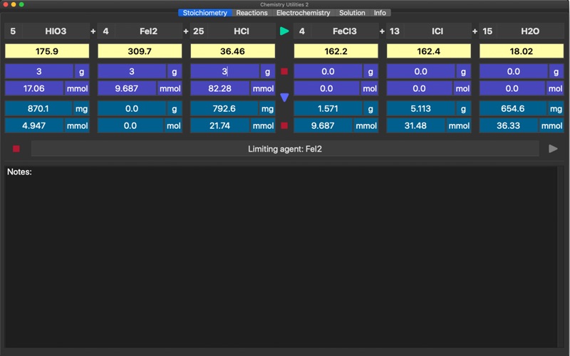Change the mmol unit beside 36.33

point(551,126)
